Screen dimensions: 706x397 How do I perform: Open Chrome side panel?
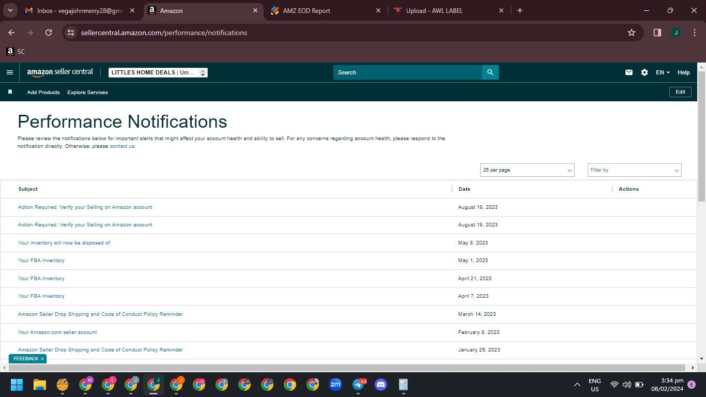tap(657, 33)
